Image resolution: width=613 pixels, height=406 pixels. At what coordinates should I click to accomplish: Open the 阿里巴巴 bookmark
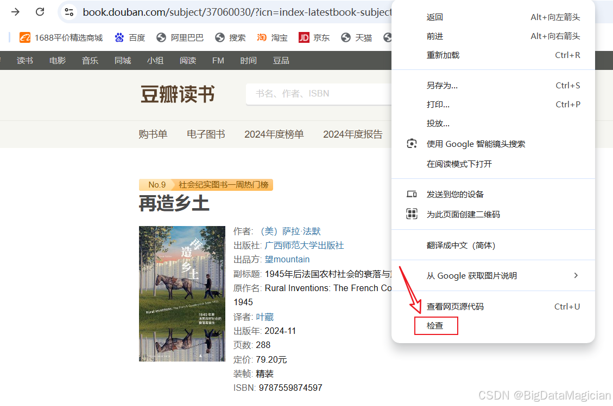pos(180,37)
